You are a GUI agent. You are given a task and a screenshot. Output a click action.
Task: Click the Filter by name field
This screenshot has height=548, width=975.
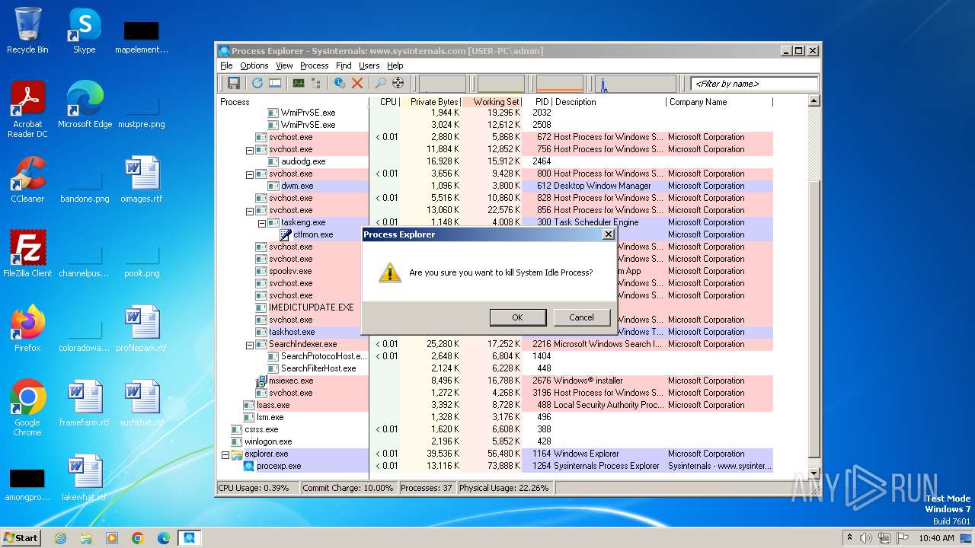(754, 84)
